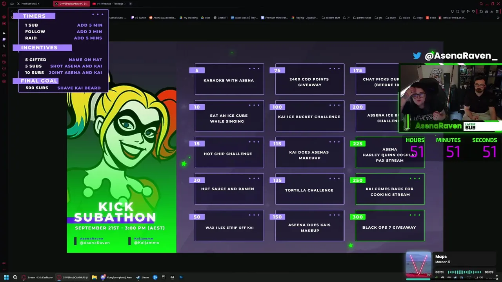The width and height of the screenshot is (502, 282).
Task: Expand the 7F bookmarks folder
Action: (347, 18)
